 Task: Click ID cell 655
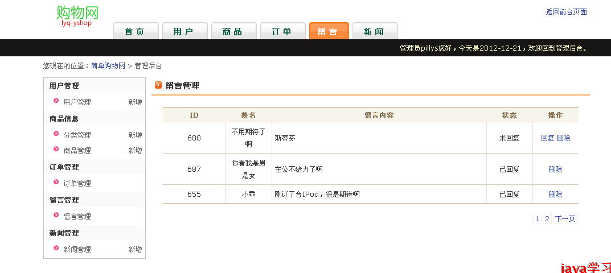click(x=194, y=194)
